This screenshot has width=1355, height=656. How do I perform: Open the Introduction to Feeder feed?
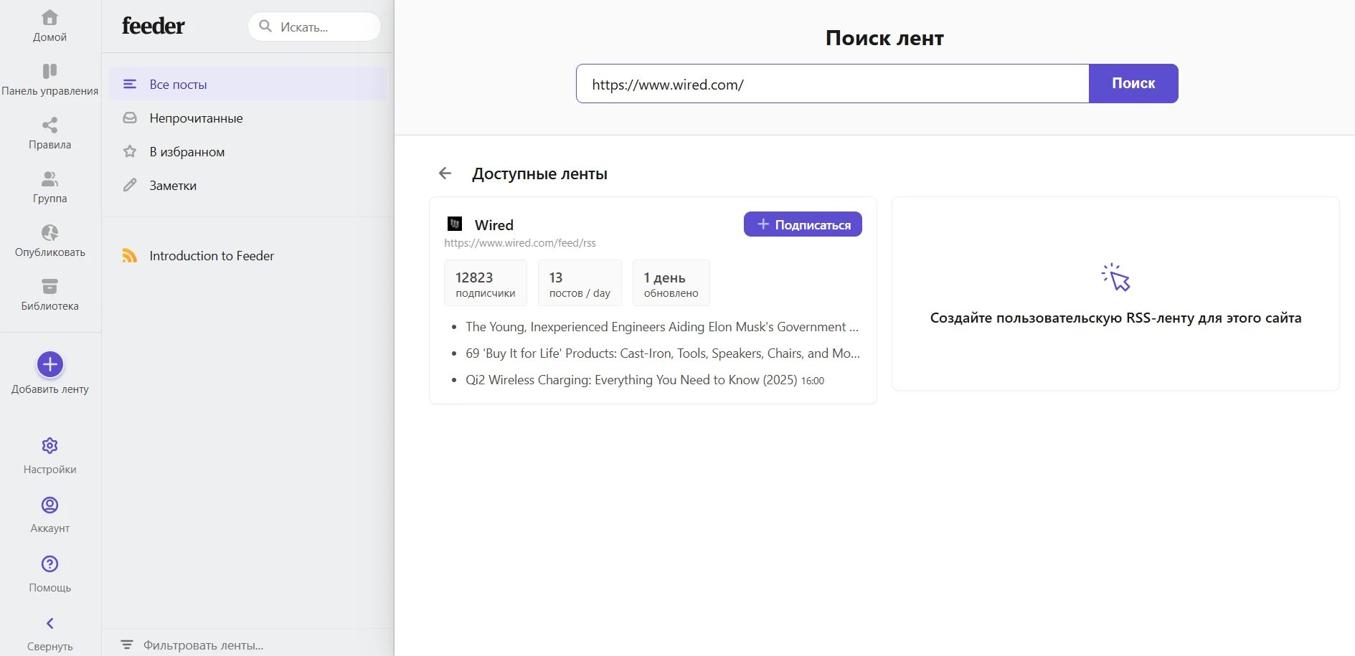point(247,256)
